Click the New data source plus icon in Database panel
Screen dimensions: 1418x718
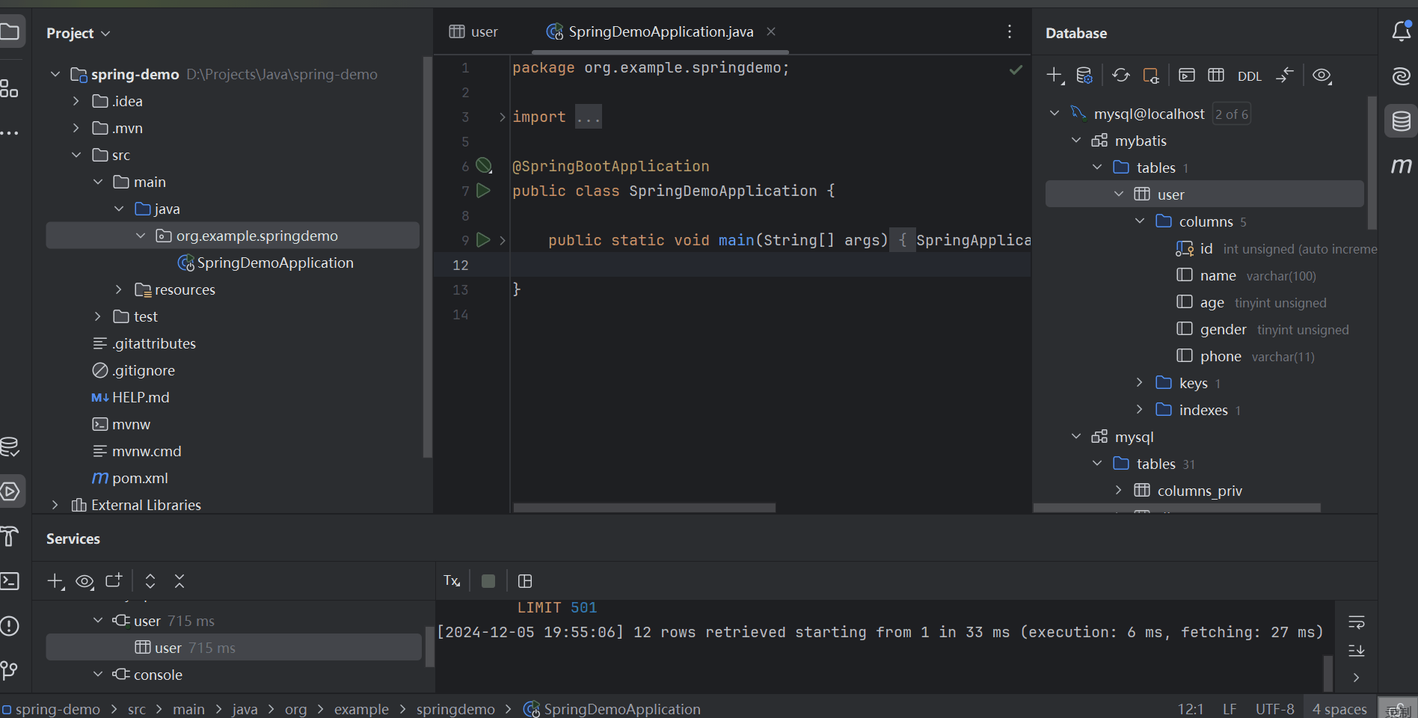pyautogui.click(x=1055, y=75)
